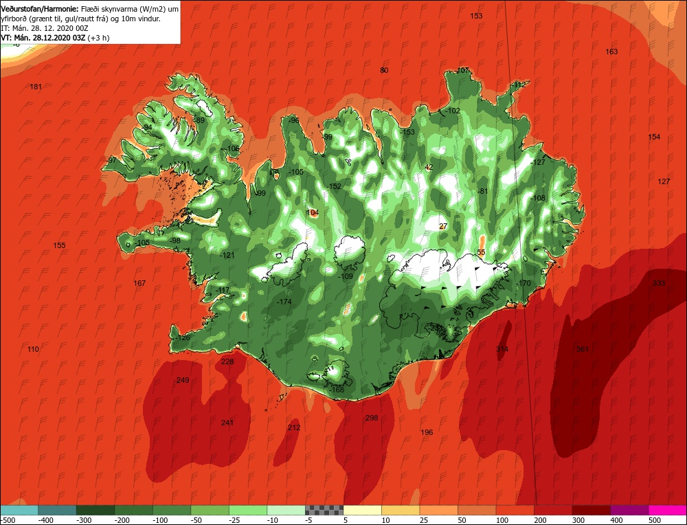The width and height of the screenshot is (687, 525).
Task: Pick the magenta legend swatch above 500
Action: click(667, 510)
